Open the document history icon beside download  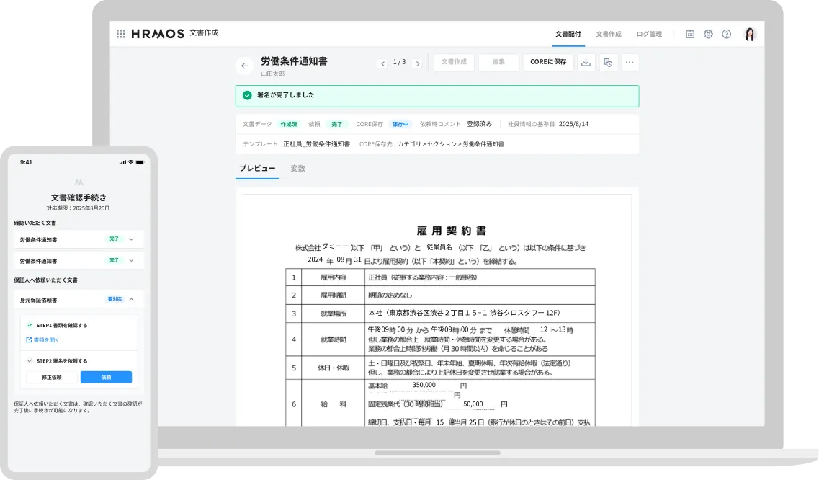coord(608,63)
